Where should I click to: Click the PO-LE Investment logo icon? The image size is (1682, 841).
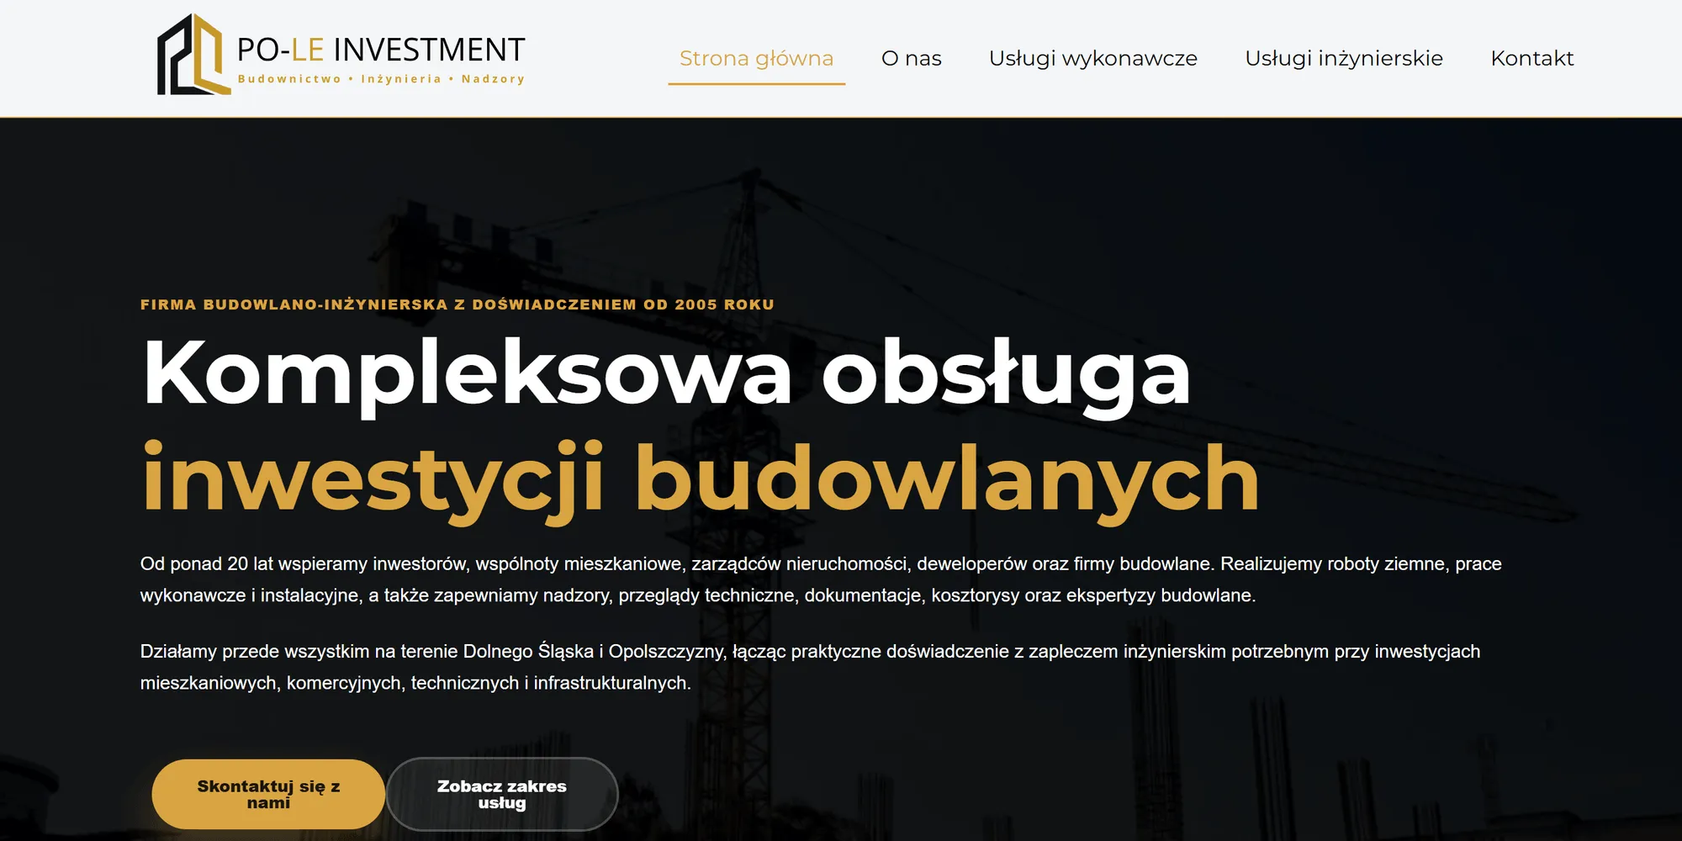[x=193, y=55]
